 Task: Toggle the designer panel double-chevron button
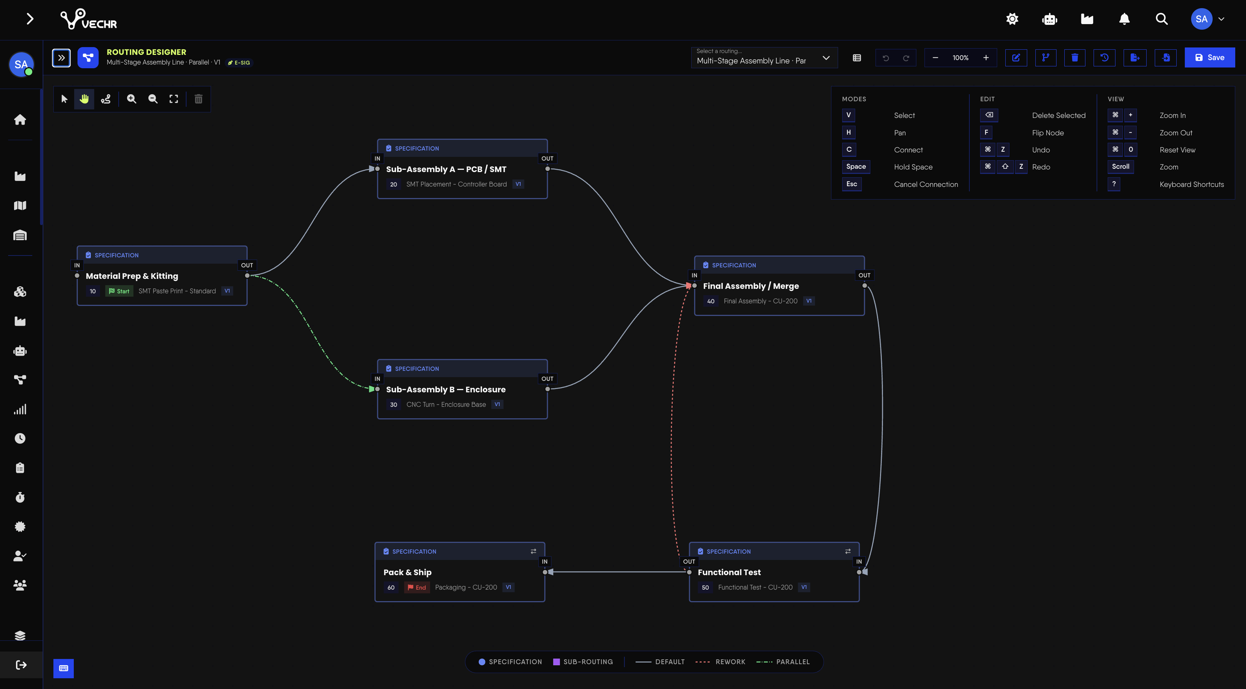click(62, 57)
